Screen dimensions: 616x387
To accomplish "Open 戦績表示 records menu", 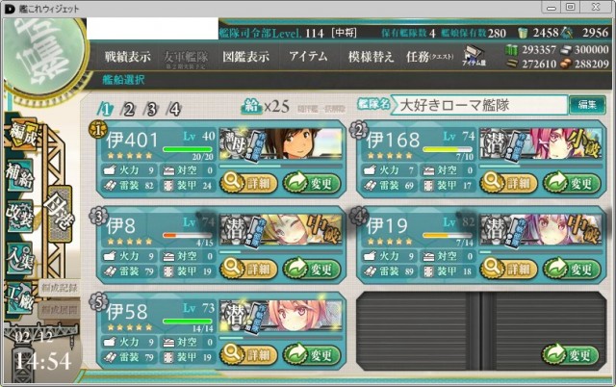I will (128, 57).
